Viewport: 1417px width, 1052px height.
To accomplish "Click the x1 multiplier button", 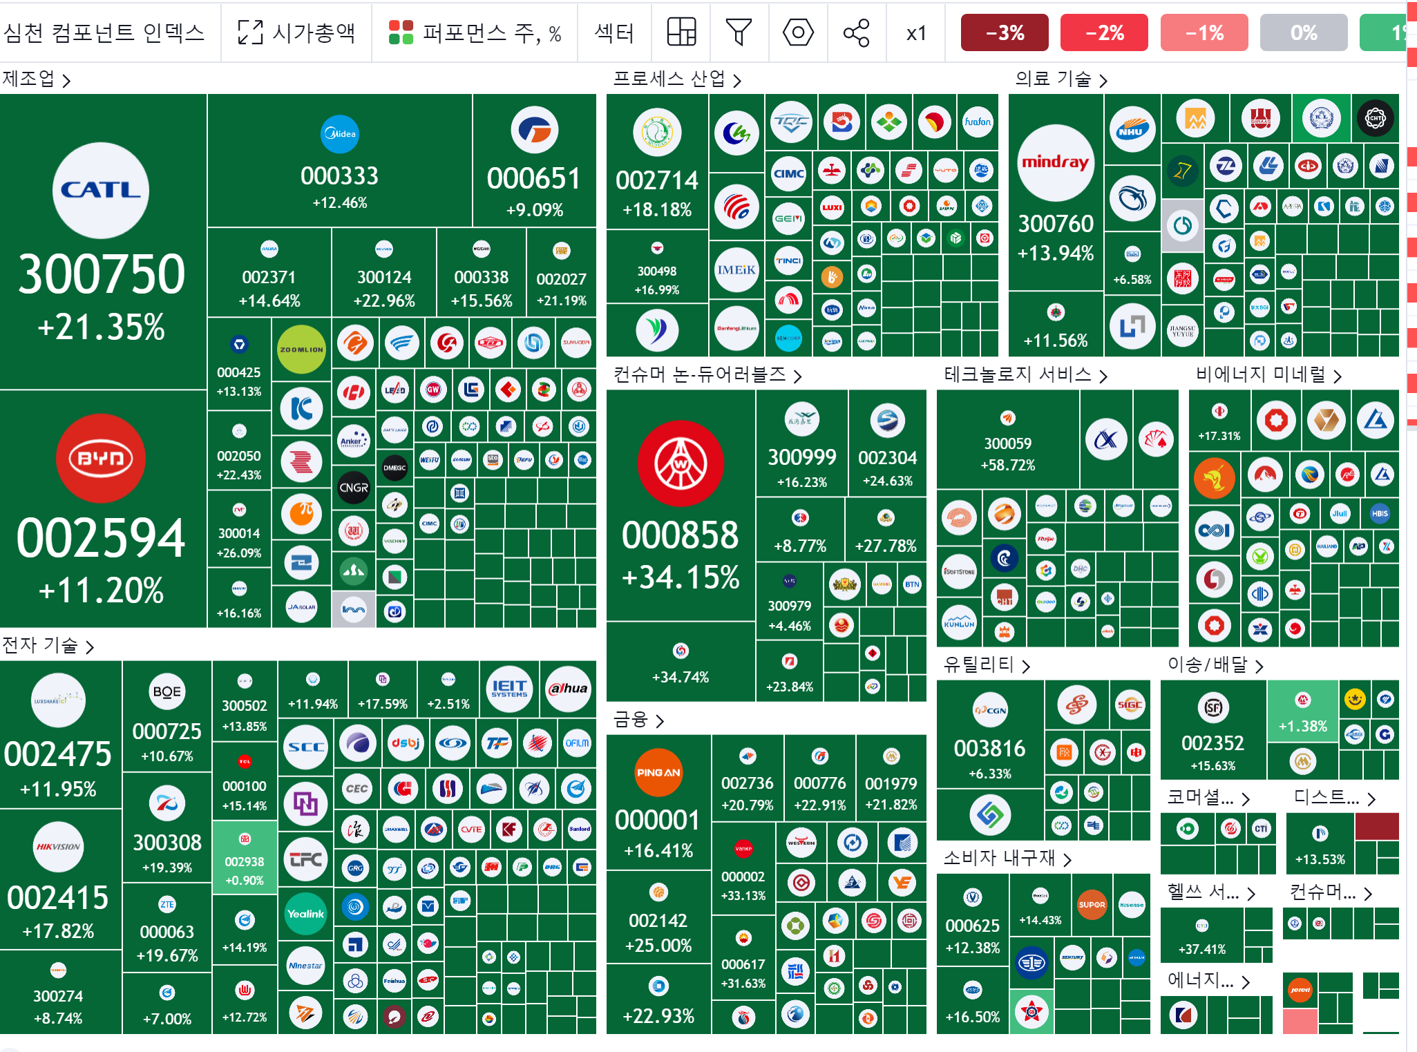I will [916, 32].
